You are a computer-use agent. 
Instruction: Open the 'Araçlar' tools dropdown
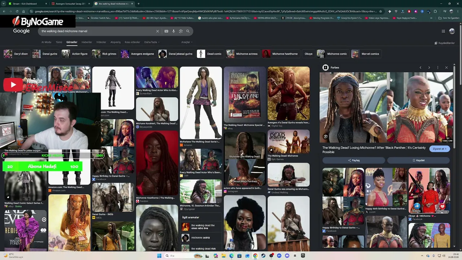coord(187,42)
